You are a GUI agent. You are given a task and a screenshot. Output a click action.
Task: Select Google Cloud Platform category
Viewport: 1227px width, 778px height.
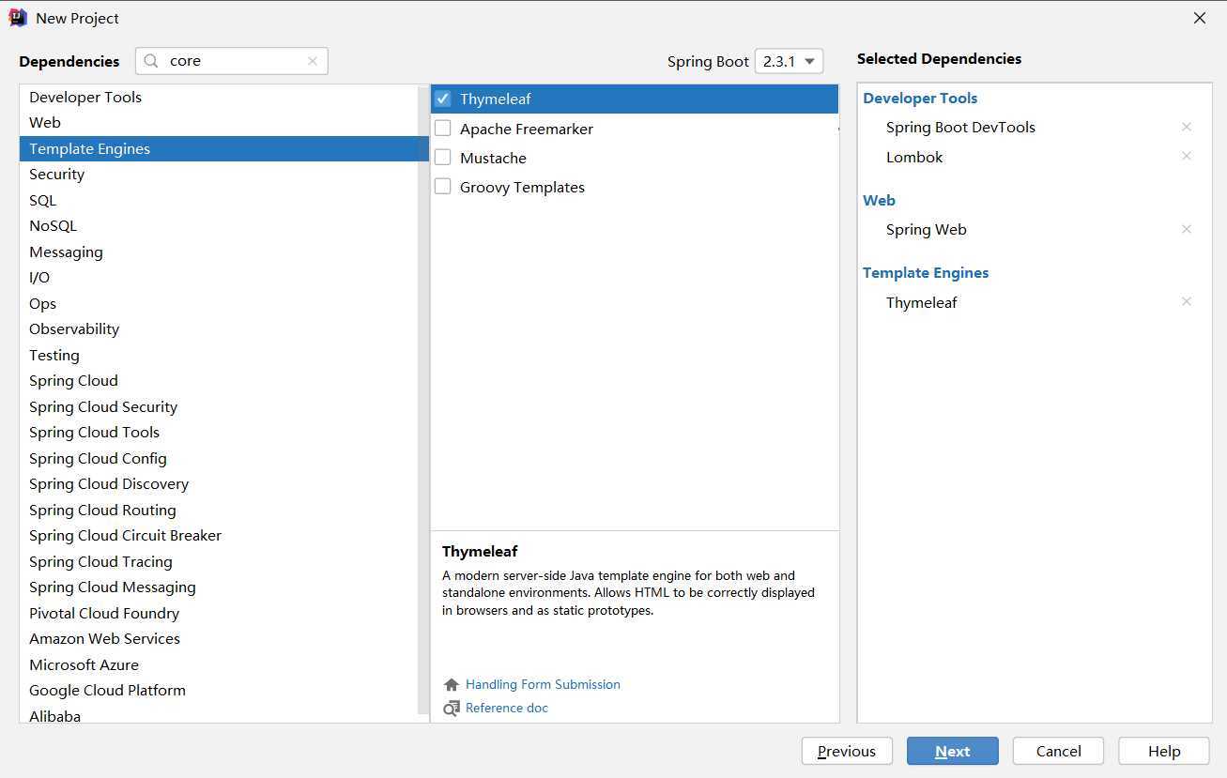219,691
